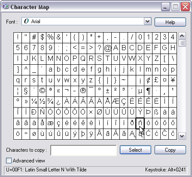Click the vertical scrollbar thumb
This screenshot has width=192, height=177.
click(182, 43)
